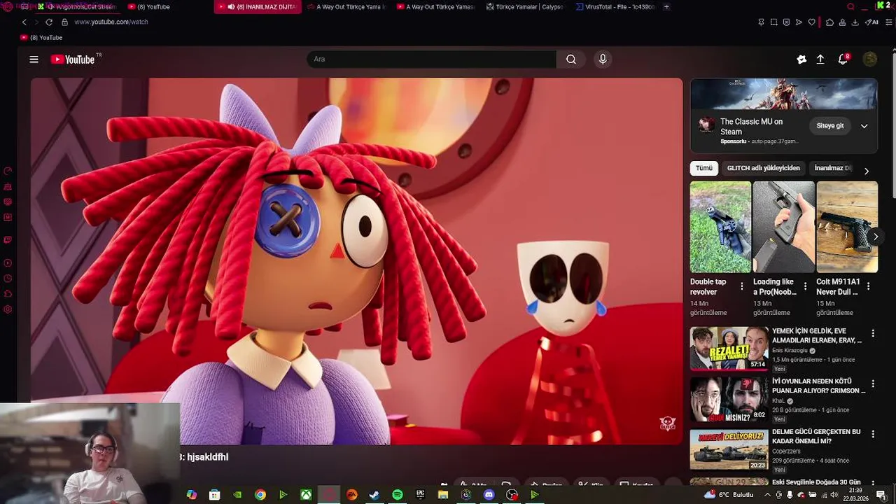Image resolution: width=896 pixels, height=504 pixels.
Task: Show hidden system tray icons
Action: point(766,495)
